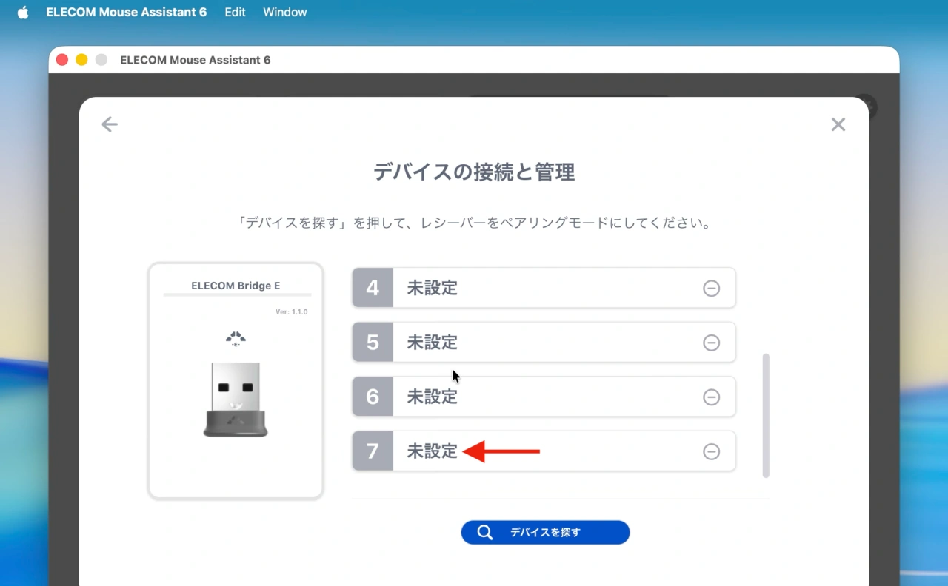Select device slot number 7
This screenshot has height=586, width=948.
[544, 451]
